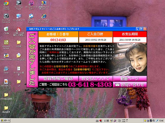Open マイ コンピュータ desktop icon

[x=19, y=17]
